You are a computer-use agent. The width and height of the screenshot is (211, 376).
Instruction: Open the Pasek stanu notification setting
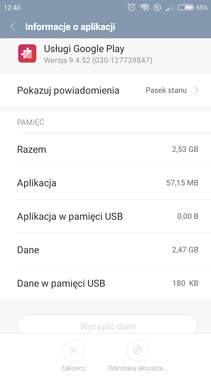166,90
